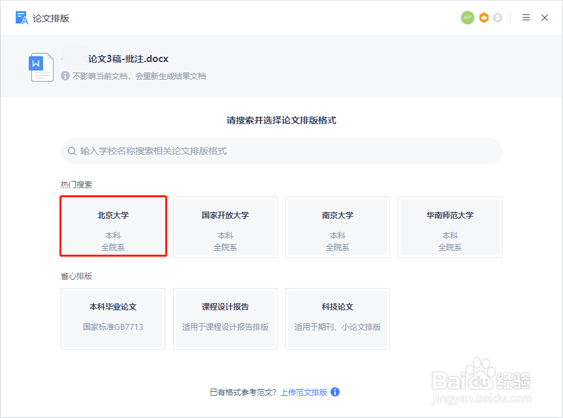Screen dimensions: 563x418
Task: Open the orange VIP crown icon
Action: click(484, 18)
